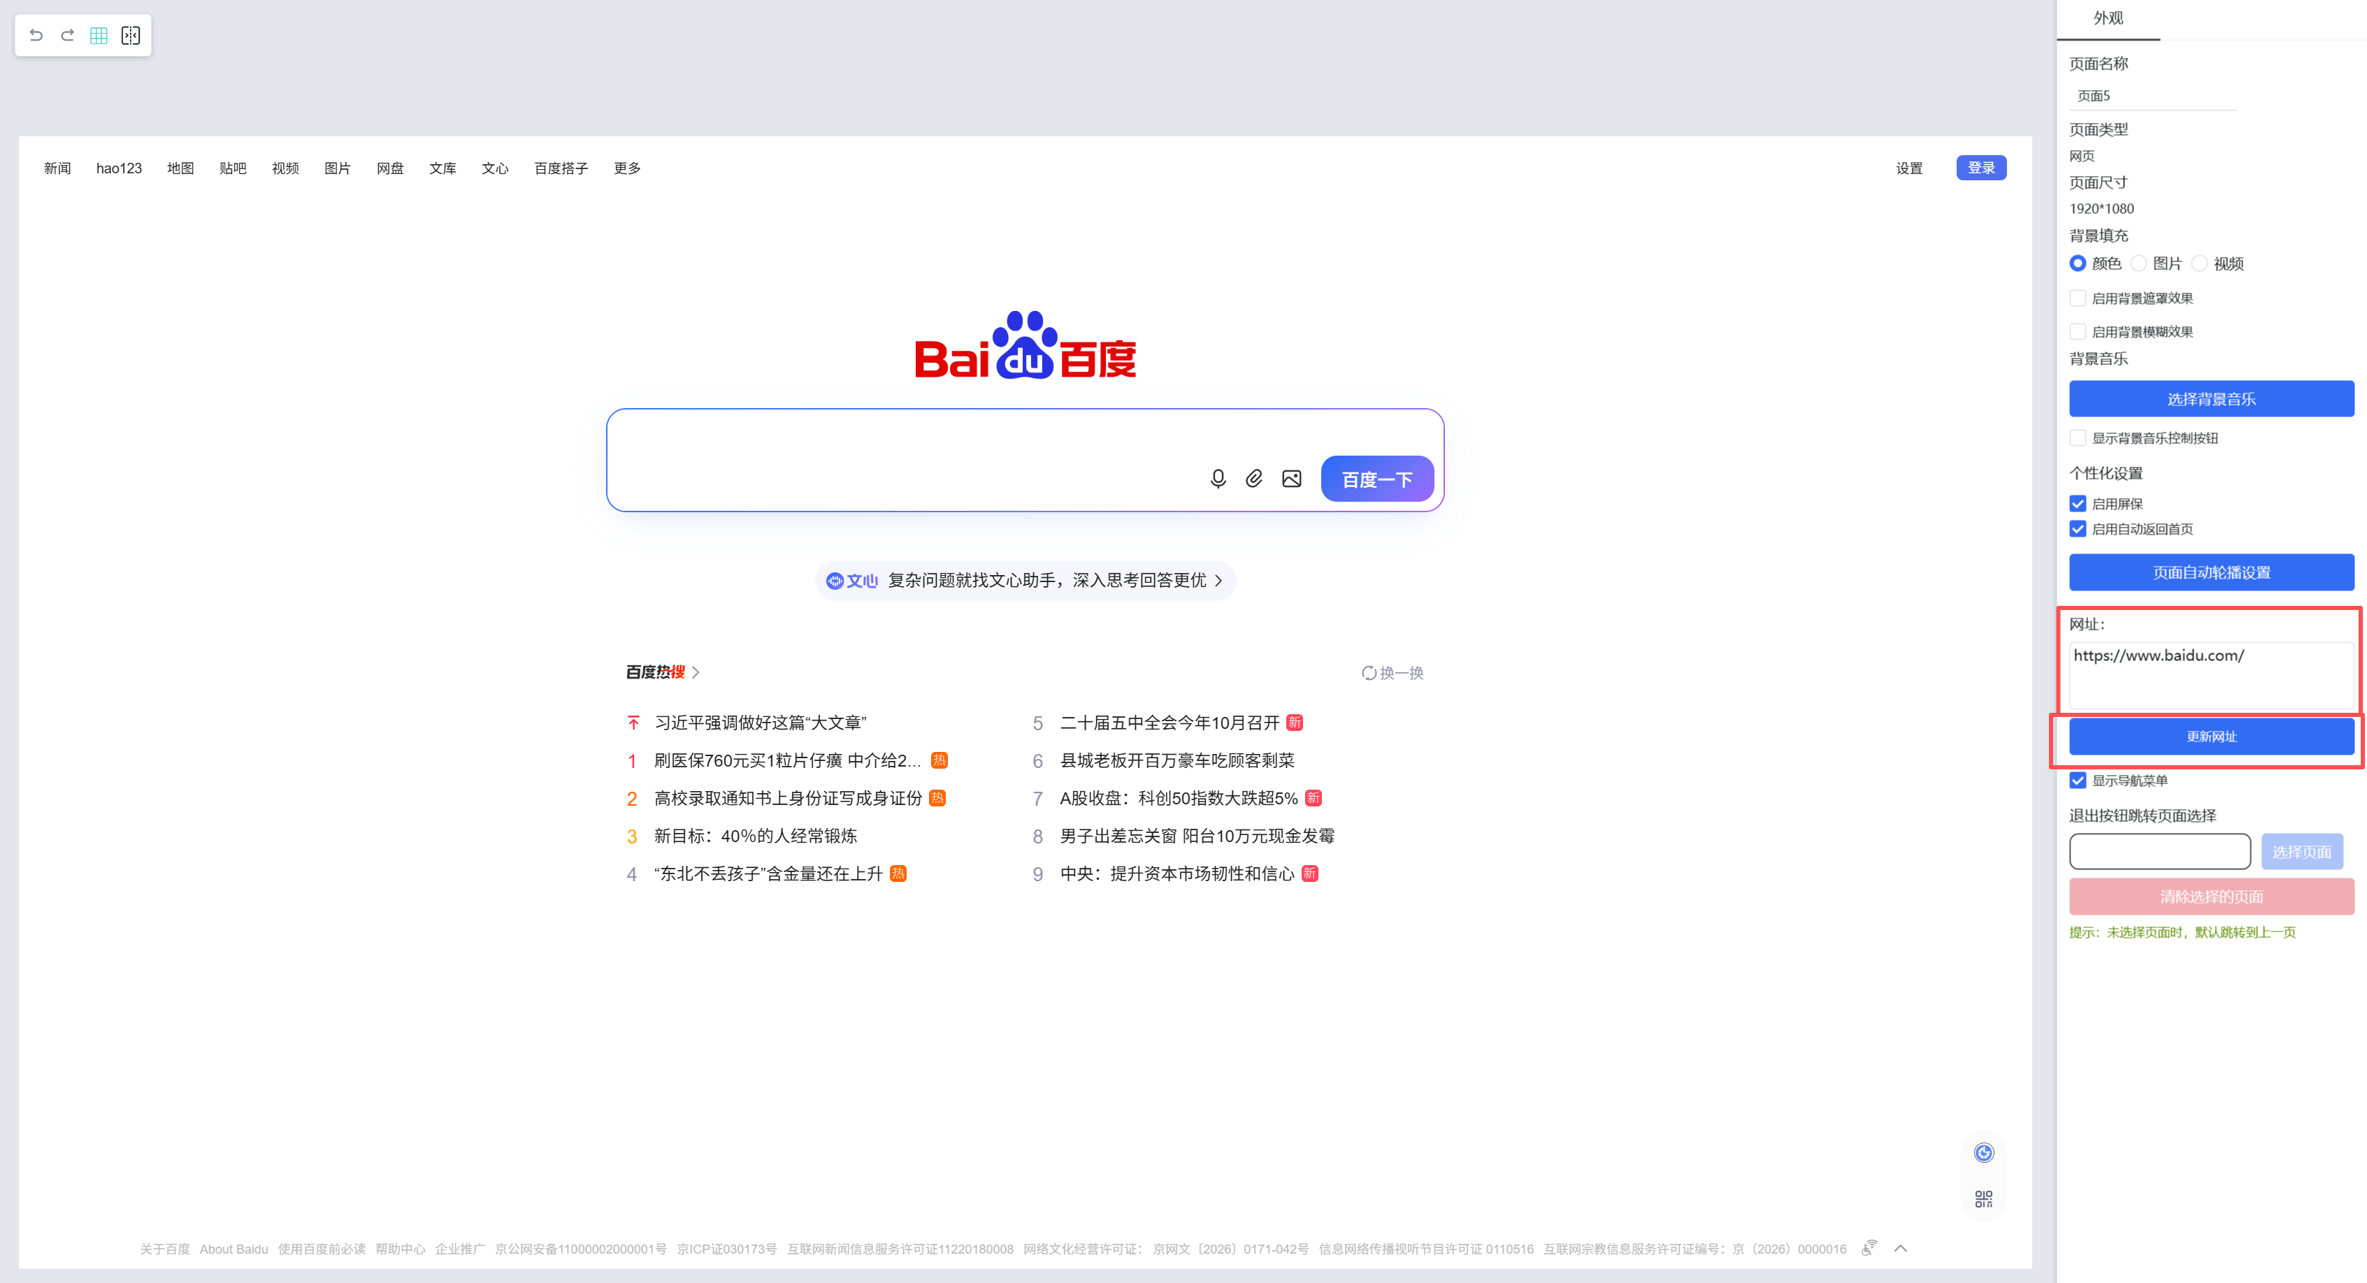Screen dimensions: 2367x1283
Task: Click the blue round assistant icon above the QR code
Action: click(x=1984, y=1152)
